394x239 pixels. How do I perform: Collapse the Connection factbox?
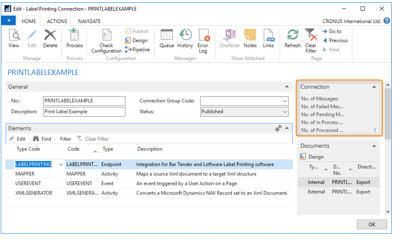(374, 87)
